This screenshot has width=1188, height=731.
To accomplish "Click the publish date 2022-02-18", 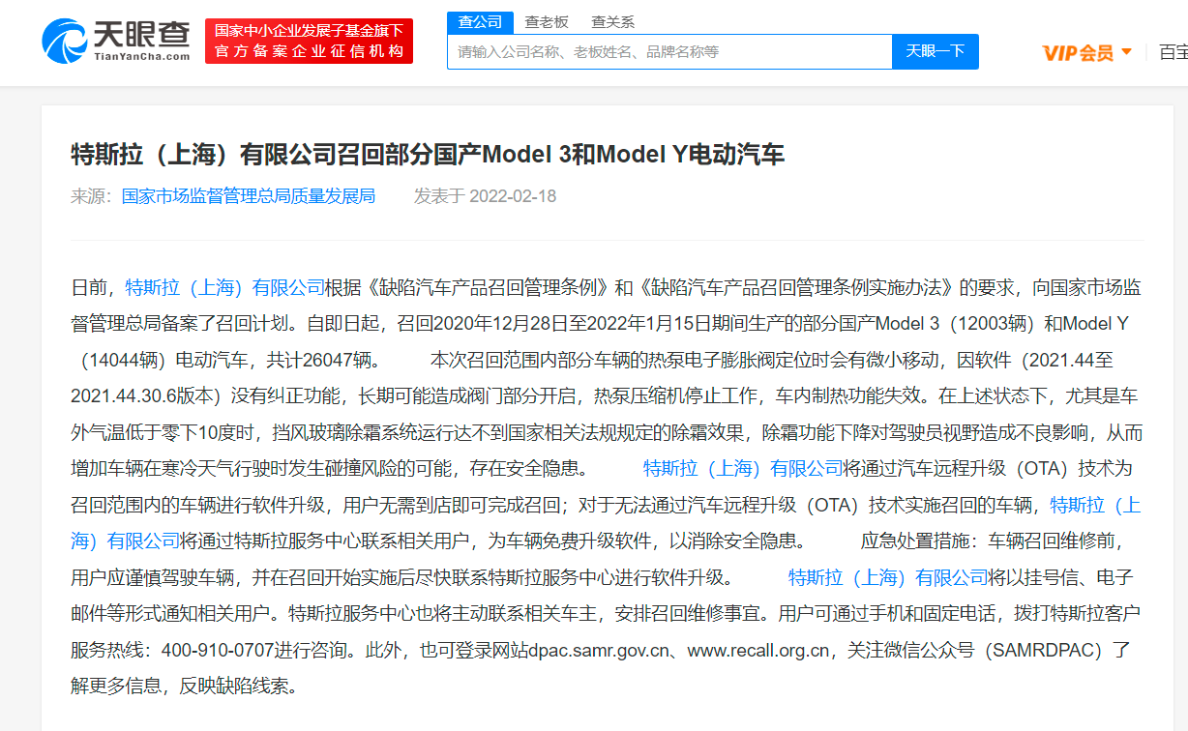I will [x=513, y=196].
